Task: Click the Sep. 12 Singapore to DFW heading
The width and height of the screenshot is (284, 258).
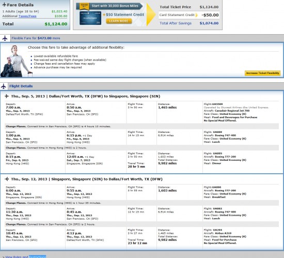Action: pos(87,179)
